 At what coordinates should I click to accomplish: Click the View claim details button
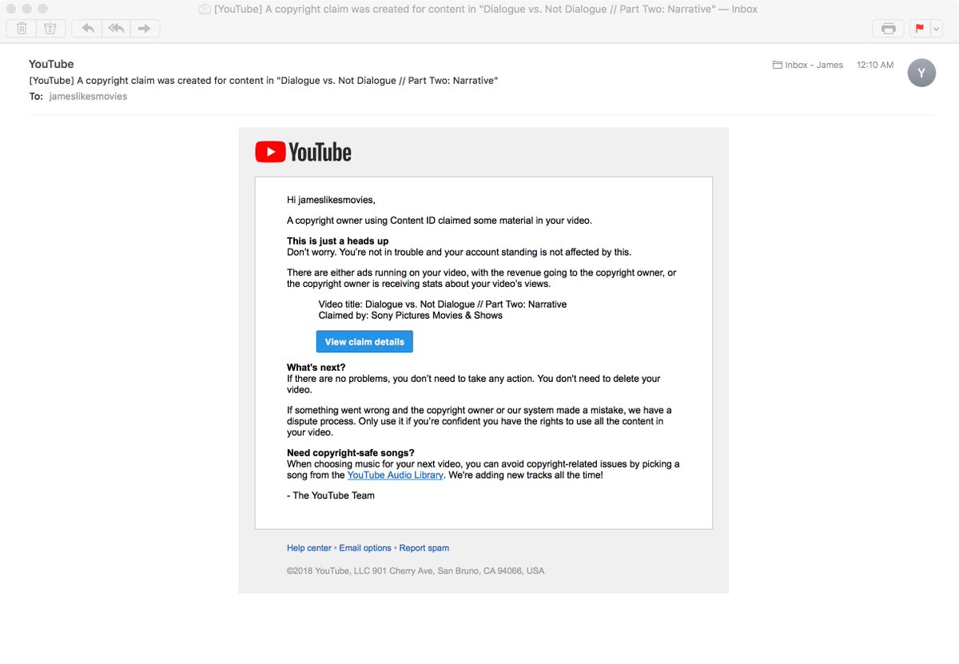click(364, 341)
